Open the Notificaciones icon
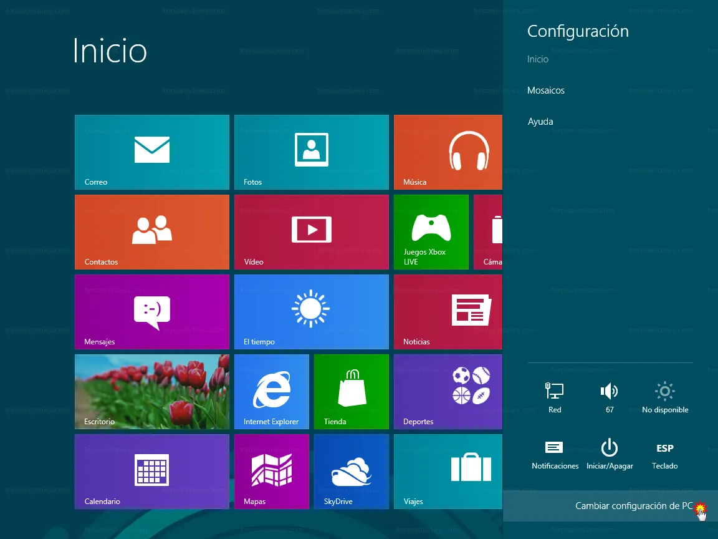Image resolution: width=718 pixels, height=539 pixels. click(555, 454)
